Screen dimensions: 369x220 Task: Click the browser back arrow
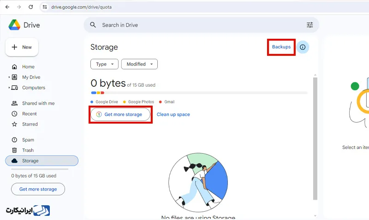(7, 7)
